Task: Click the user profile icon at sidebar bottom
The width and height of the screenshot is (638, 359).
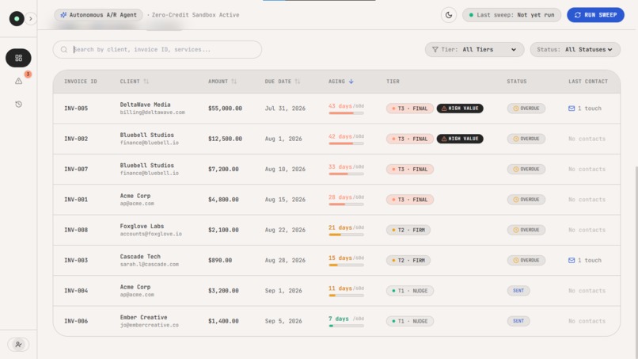Action: pyautogui.click(x=18, y=344)
